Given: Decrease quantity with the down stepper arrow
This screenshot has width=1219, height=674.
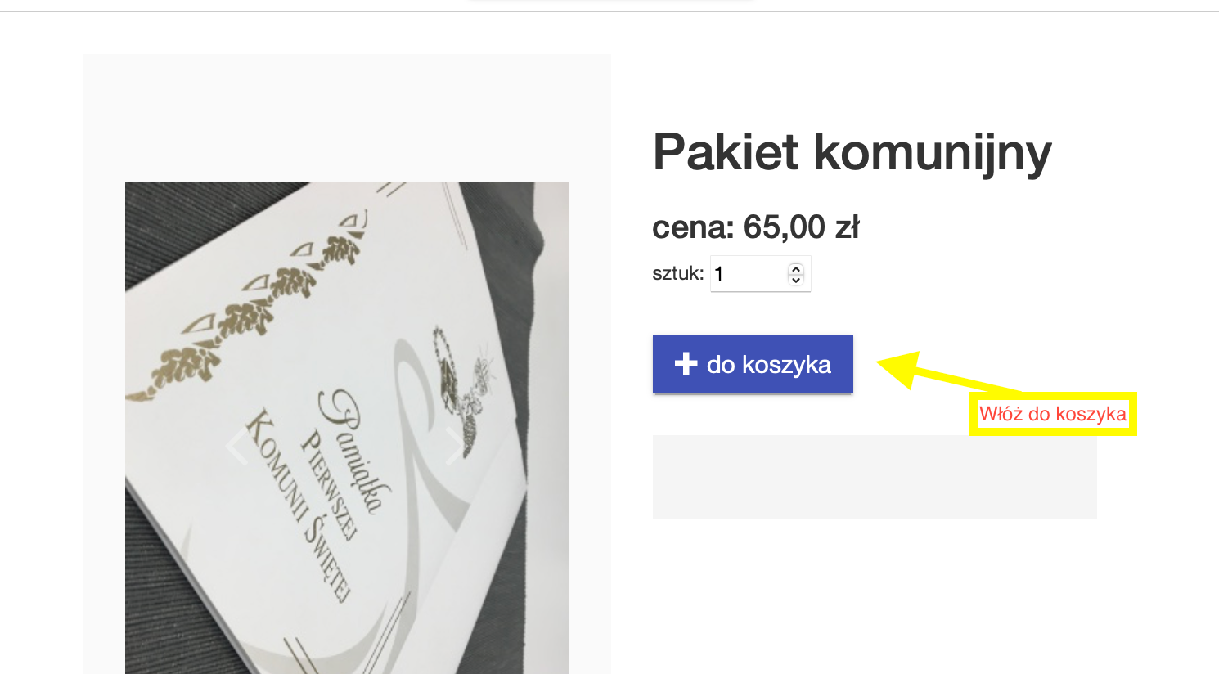Looking at the screenshot, I should click(x=796, y=280).
